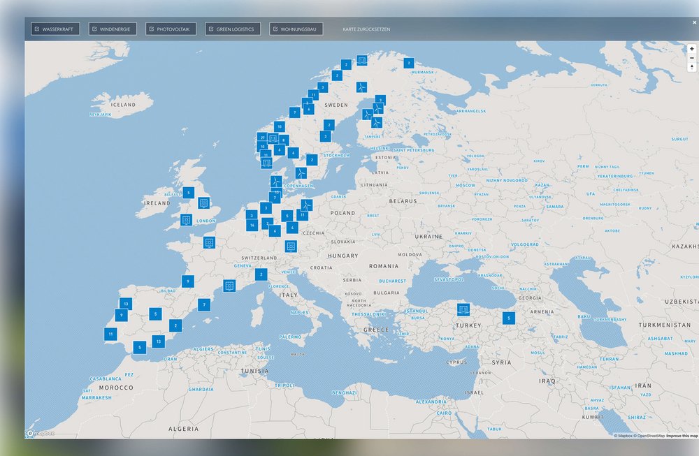Click the London city label
The height and width of the screenshot is (456, 699).
coord(206,221)
